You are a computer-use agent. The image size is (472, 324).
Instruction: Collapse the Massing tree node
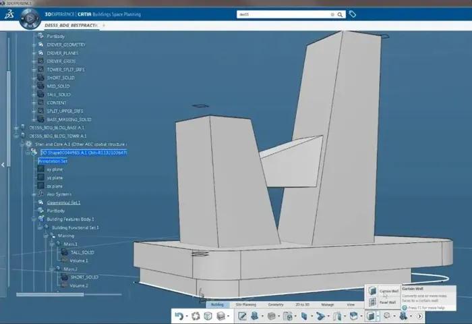tap(47, 236)
